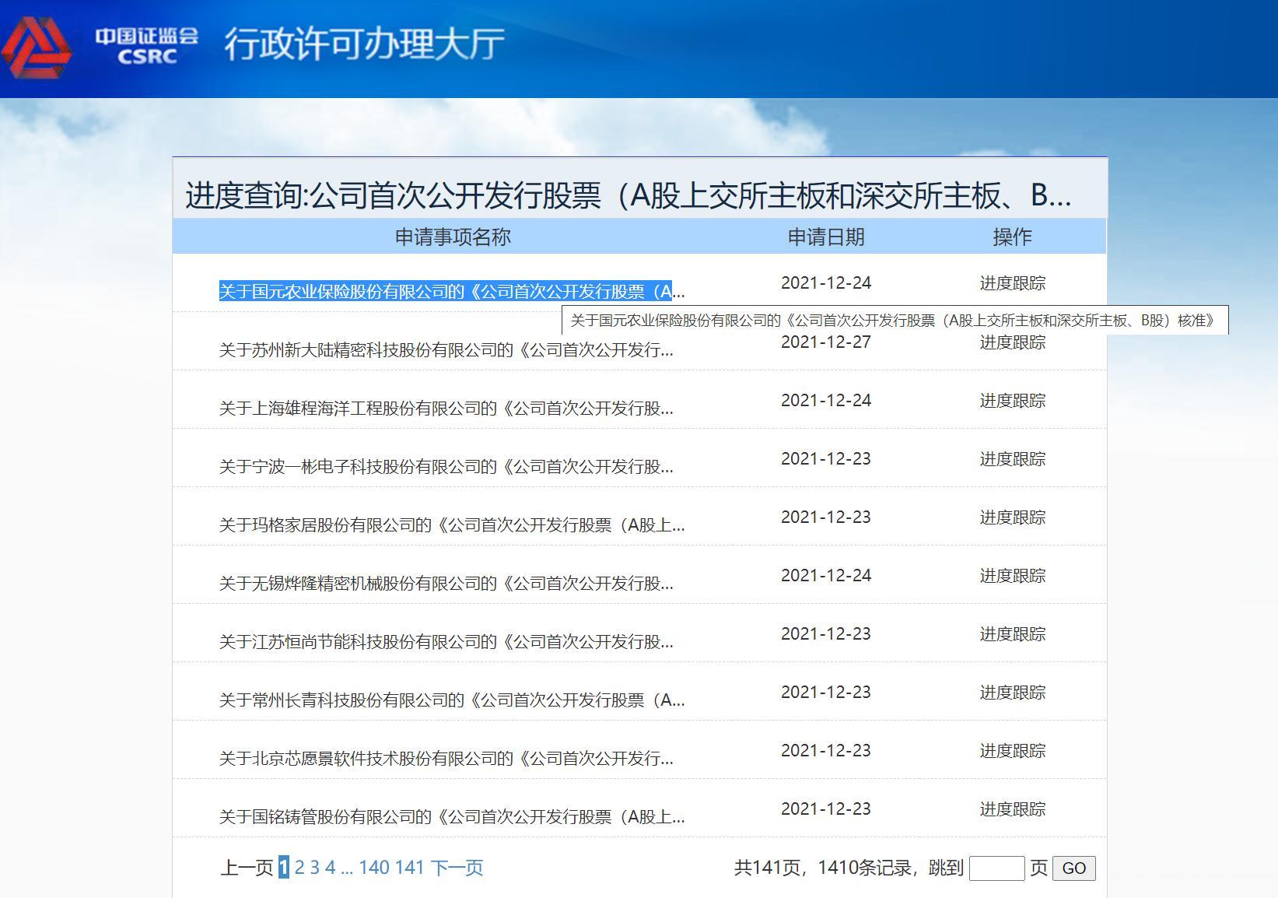Image resolution: width=1278 pixels, height=898 pixels.
Task: Open the 上海雄程海洋工程 application link
Action: click(446, 409)
